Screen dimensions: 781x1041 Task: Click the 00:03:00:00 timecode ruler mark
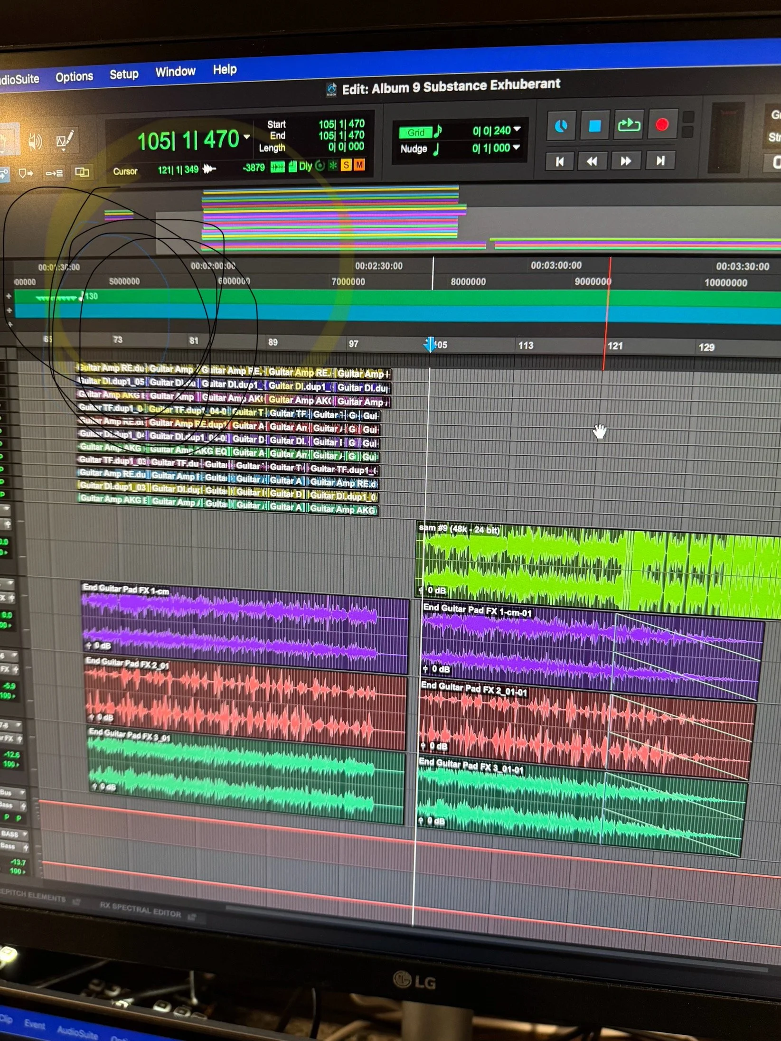pyautogui.click(x=556, y=265)
